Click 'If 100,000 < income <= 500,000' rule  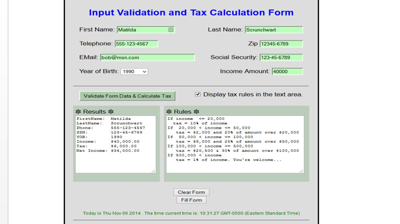[210, 146]
